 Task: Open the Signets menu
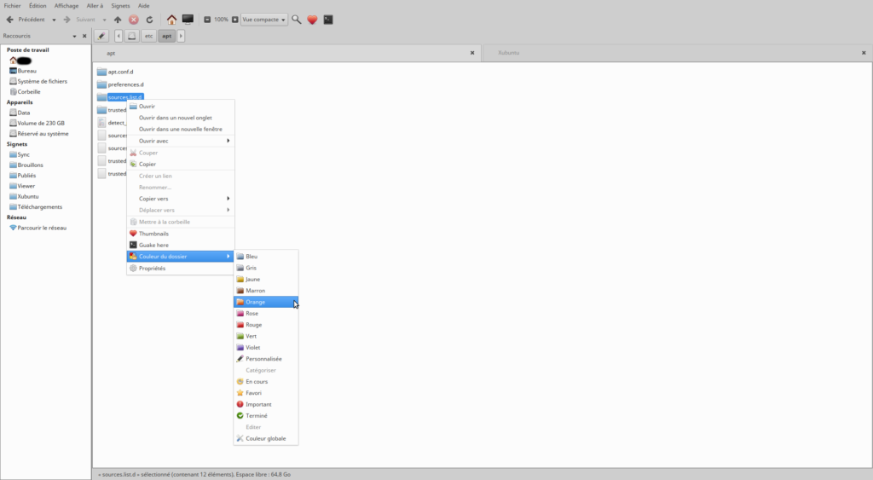click(120, 6)
